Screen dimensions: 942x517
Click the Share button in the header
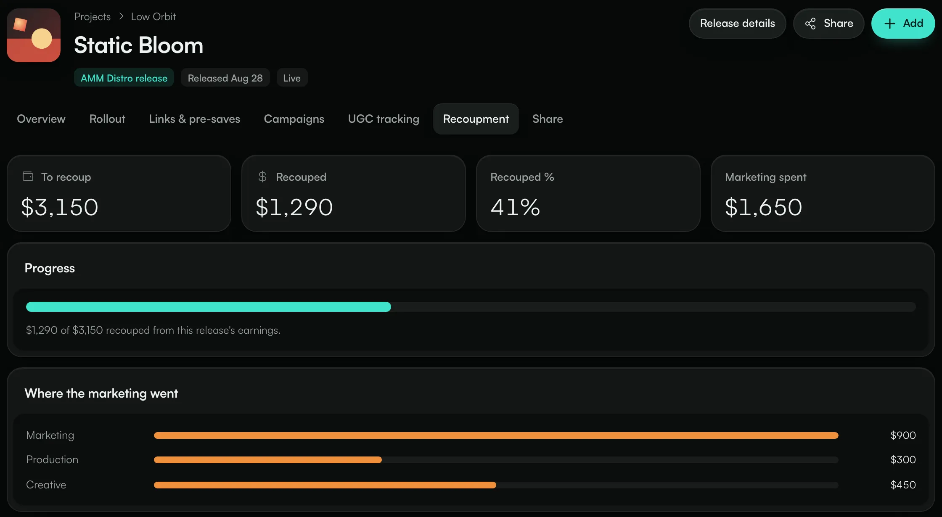point(828,24)
